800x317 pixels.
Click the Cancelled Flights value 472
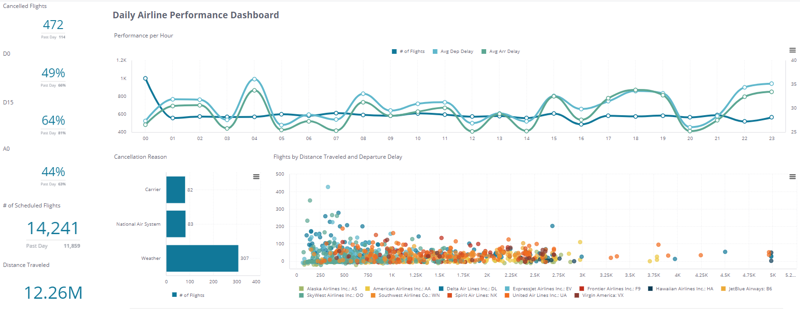click(x=52, y=25)
